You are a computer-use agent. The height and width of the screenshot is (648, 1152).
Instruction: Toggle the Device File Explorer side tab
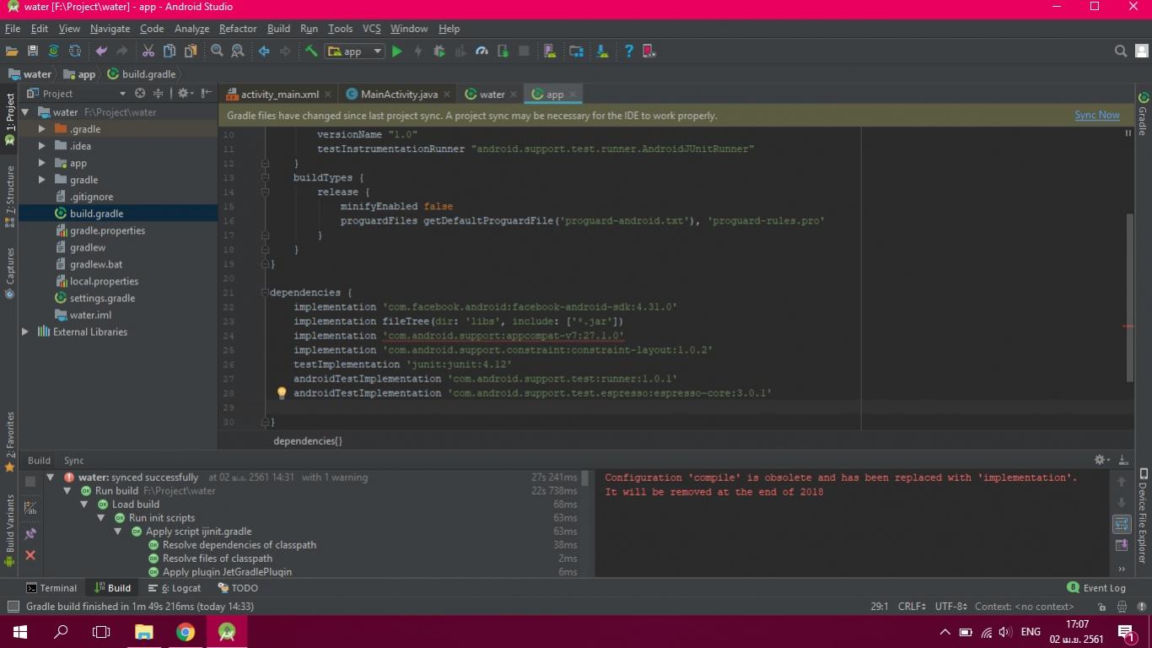click(x=1143, y=516)
